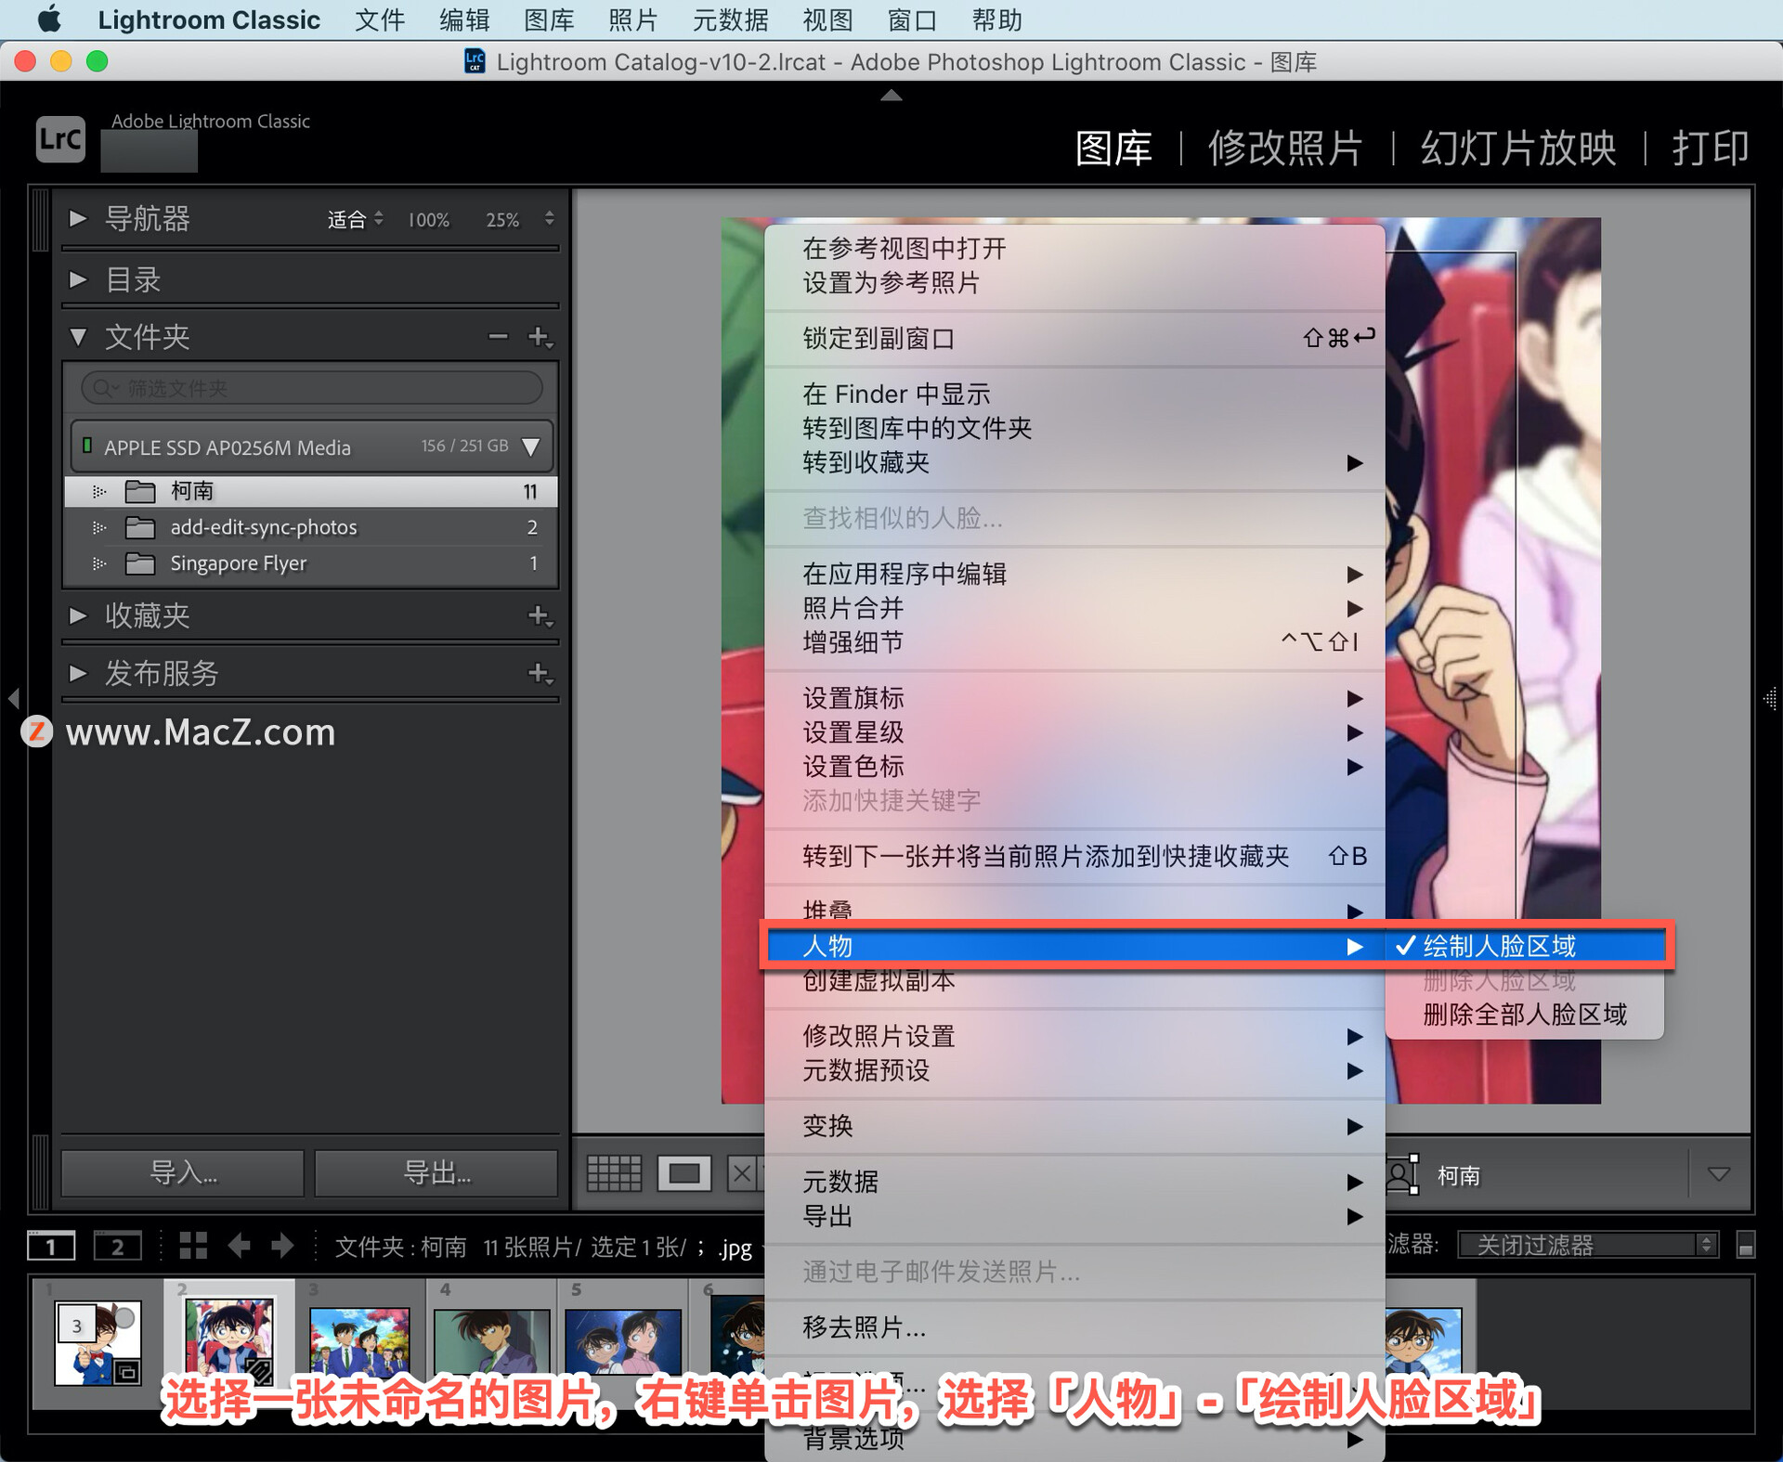Select filmstrip thumbnail 2

point(229,1337)
